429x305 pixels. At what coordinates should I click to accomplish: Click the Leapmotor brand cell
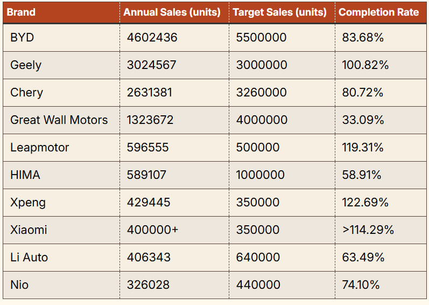pos(40,148)
